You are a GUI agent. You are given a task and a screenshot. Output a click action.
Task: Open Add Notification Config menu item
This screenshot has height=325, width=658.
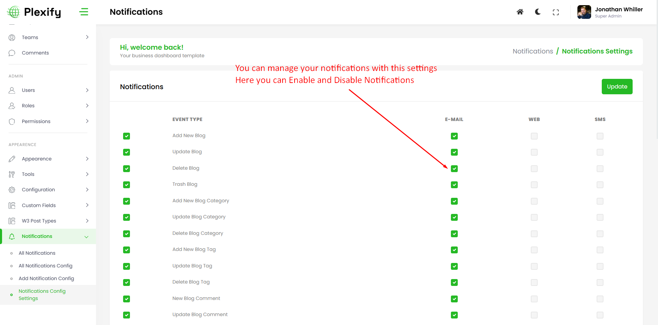point(46,278)
